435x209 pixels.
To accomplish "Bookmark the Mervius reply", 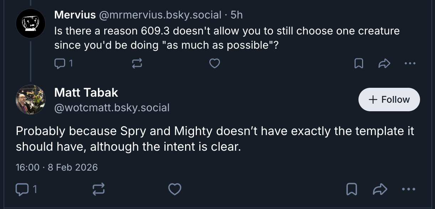I will click(359, 64).
